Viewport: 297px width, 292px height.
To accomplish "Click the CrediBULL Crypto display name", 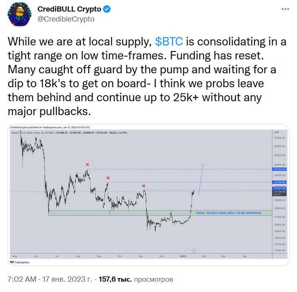I will [69, 9].
